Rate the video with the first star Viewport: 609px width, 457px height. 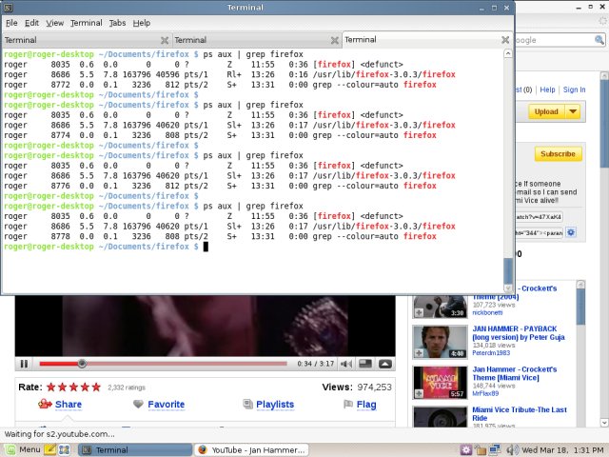point(50,387)
